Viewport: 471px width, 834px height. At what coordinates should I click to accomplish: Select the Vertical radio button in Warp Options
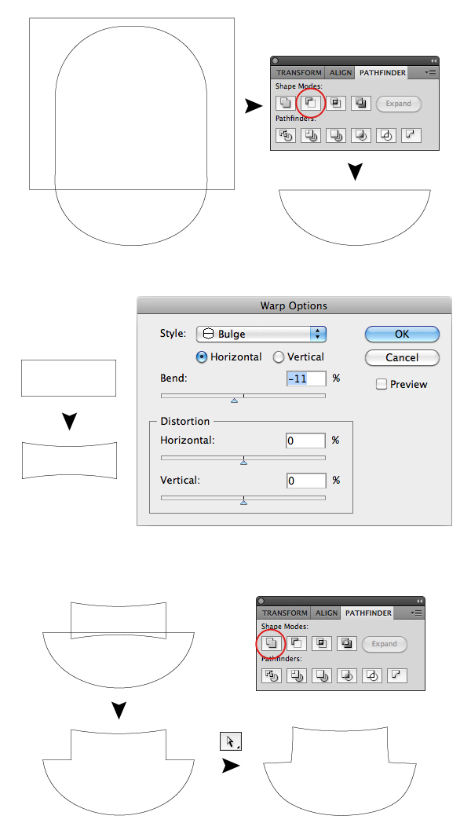point(279,357)
